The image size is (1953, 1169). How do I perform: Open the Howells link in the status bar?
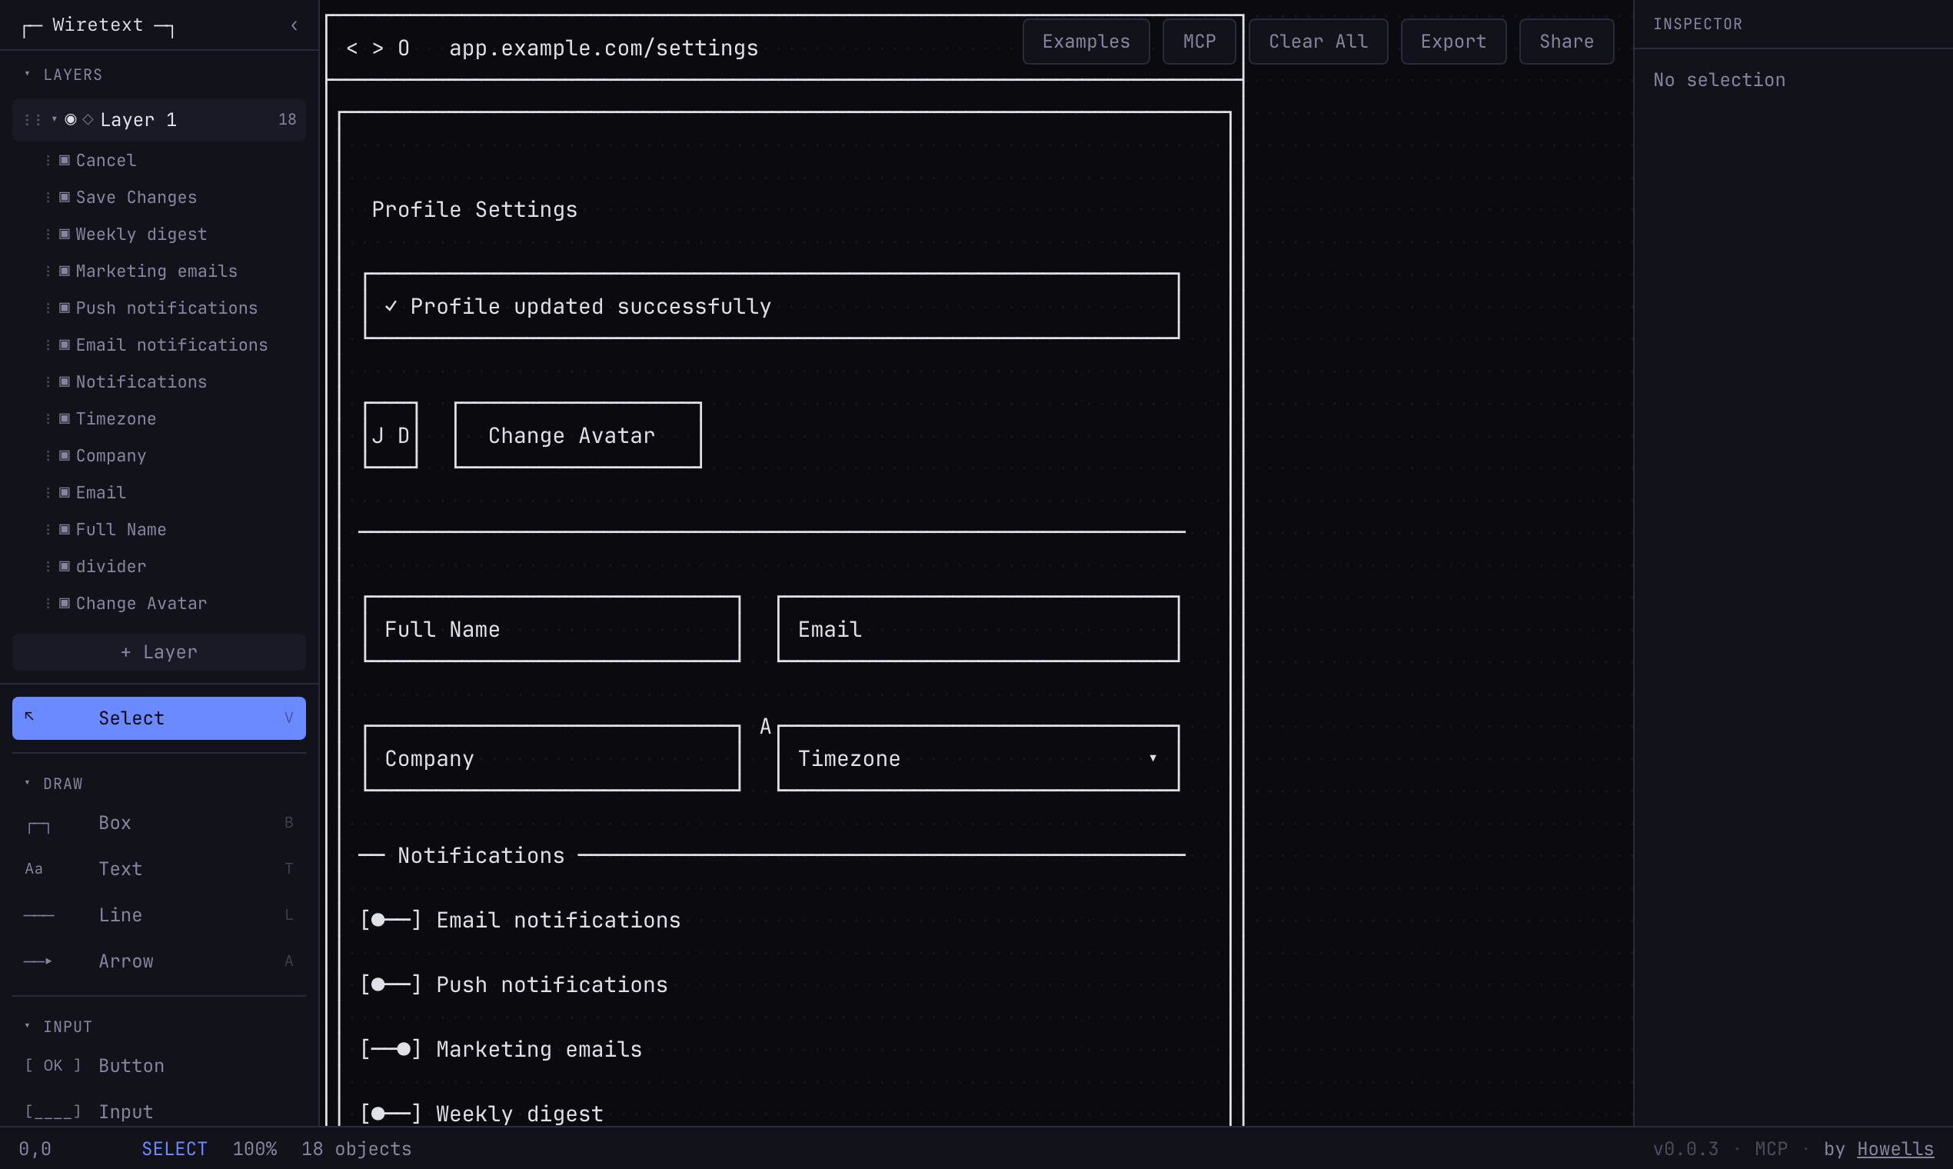click(1895, 1148)
